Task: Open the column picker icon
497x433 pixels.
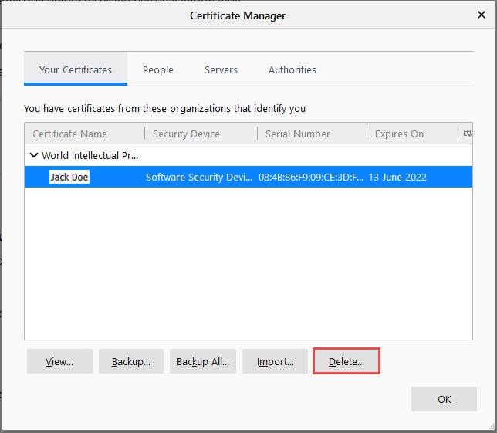Action: (467, 134)
